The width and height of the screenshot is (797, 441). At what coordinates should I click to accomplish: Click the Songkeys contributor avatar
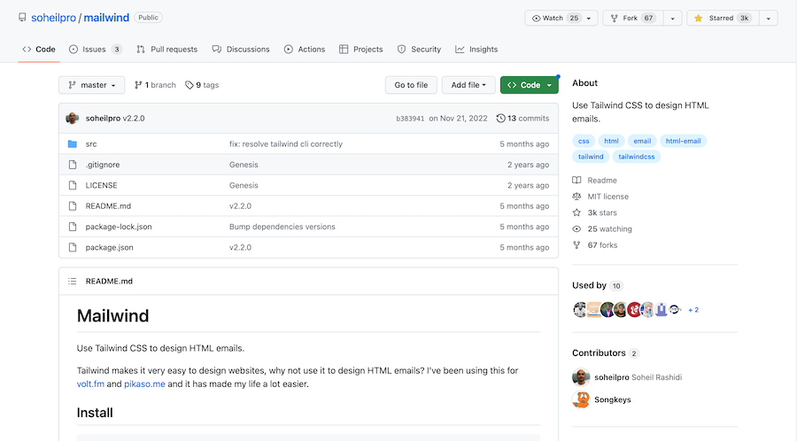581,400
